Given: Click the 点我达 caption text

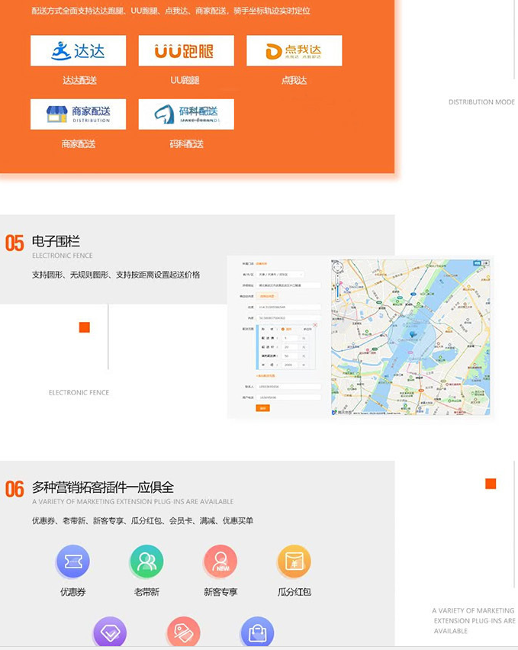Looking at the screenshot, I should (x=294, y=80).
